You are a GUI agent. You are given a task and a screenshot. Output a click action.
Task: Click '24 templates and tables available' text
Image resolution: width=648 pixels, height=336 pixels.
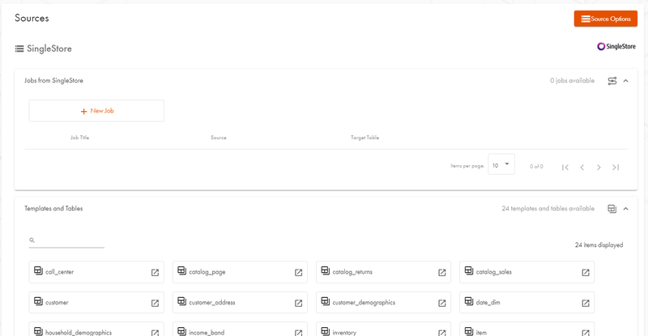[x=548, y=209]
